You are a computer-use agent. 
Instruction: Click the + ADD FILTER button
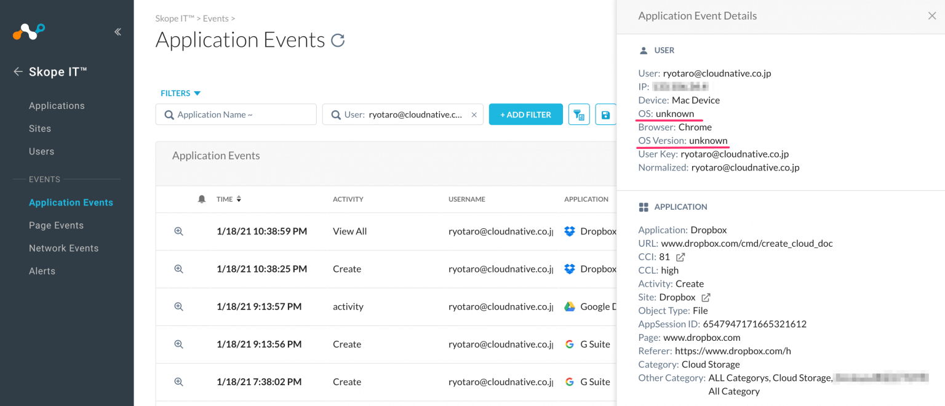pos(525,114)
